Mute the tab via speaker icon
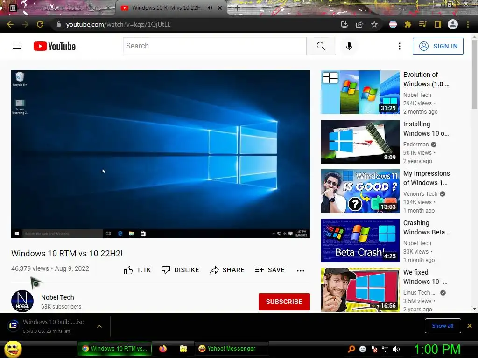478x358 pixels. pyautogui.click(x=210, y=8)
